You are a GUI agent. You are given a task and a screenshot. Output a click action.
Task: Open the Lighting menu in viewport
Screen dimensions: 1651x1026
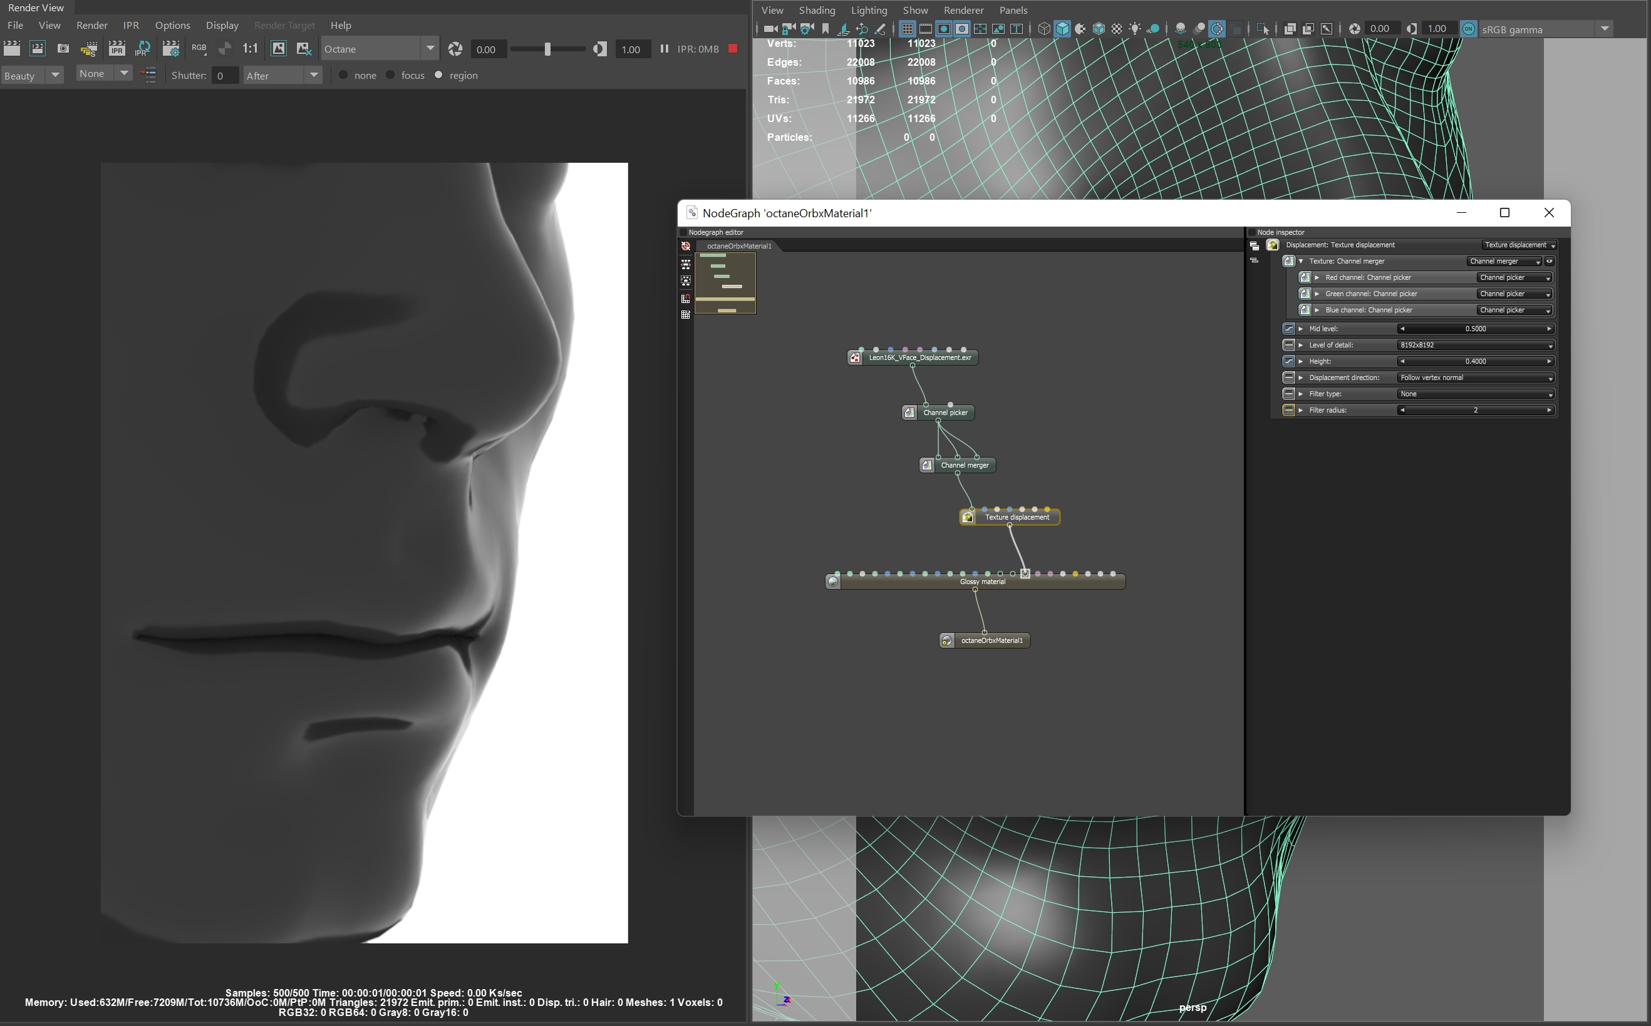pyautogui.click(x=868, y=10)
